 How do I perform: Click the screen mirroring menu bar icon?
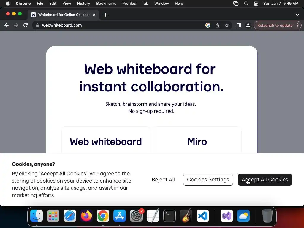(x=236, y=4)
